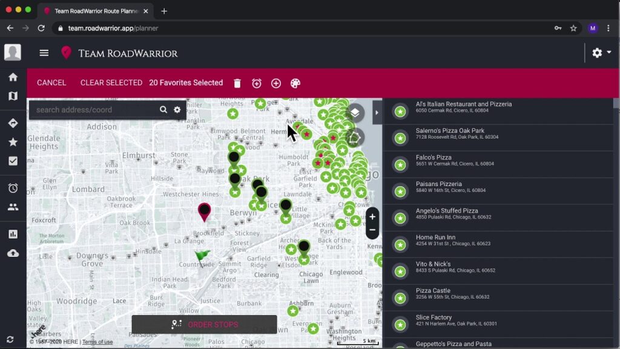Change color with the palette icon

click(295, 84)
